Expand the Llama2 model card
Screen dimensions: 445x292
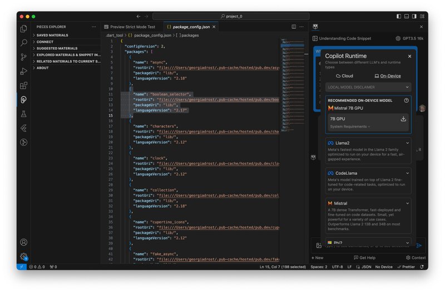[407, 143]
